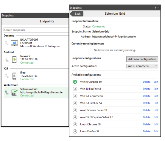Toggle autostart icon beside iPad endpoint

pos(7,76)
